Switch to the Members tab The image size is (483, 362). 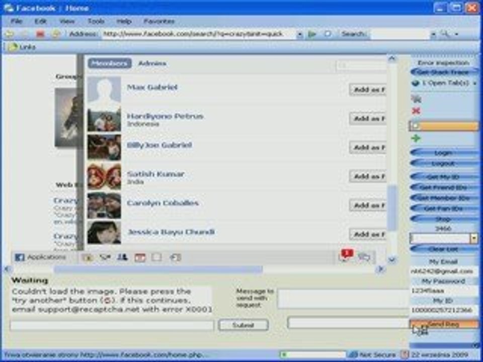click(x=110, y=63)
